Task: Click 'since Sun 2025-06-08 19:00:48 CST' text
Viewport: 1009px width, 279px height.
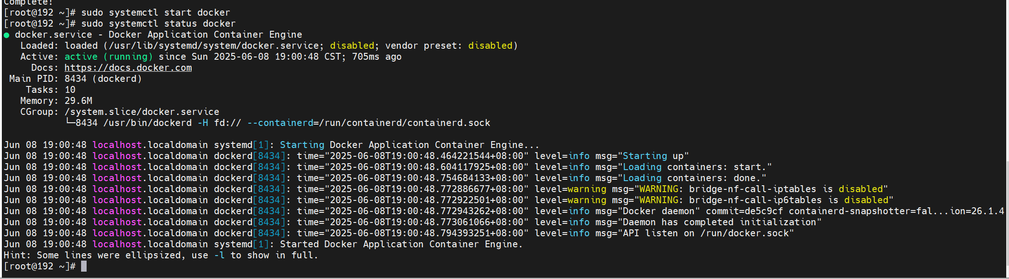Action: point(250,57)
